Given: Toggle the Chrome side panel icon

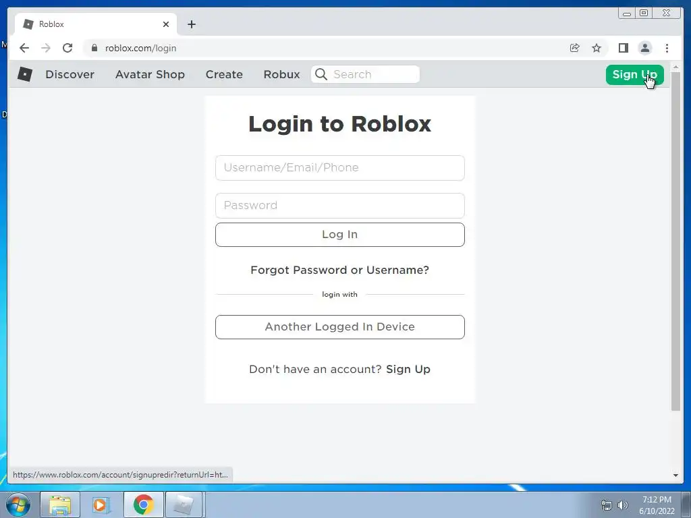Looking at the screenshot, I should point(623,48).
